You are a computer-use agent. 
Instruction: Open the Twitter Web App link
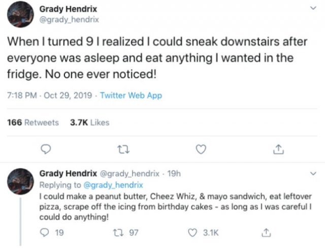click(x=131, y=95)
